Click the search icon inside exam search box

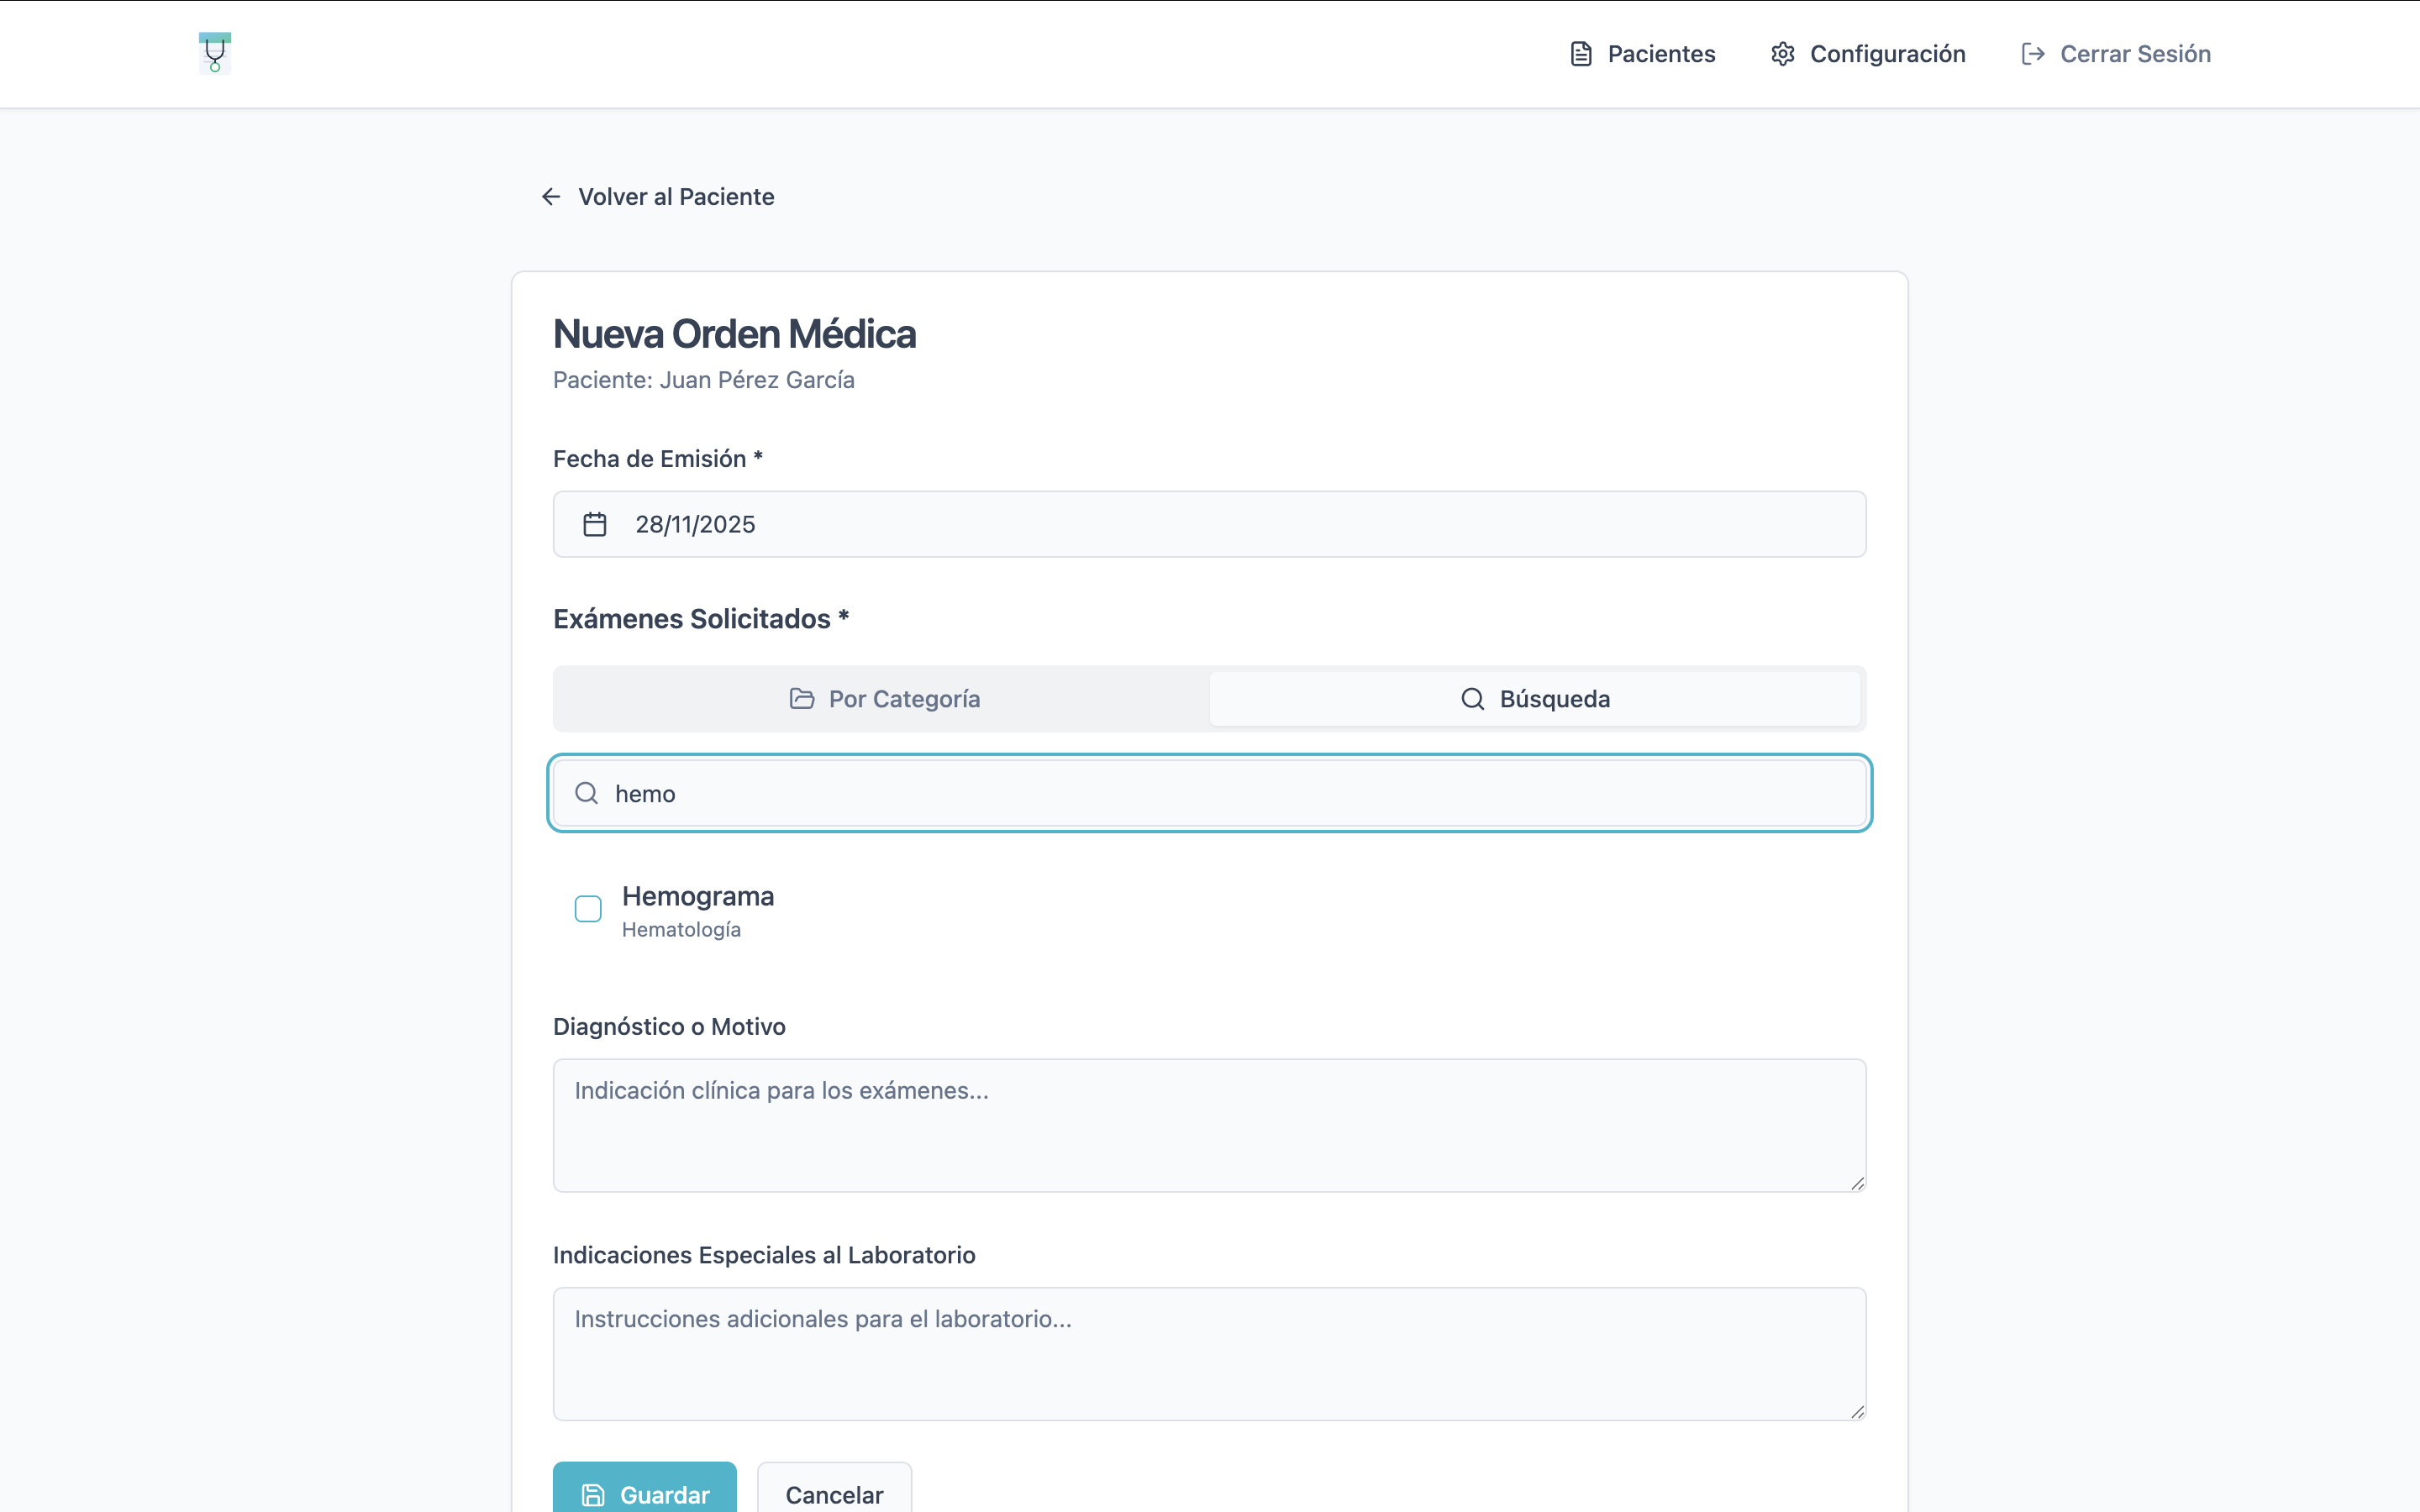click(x=587, y=793)
